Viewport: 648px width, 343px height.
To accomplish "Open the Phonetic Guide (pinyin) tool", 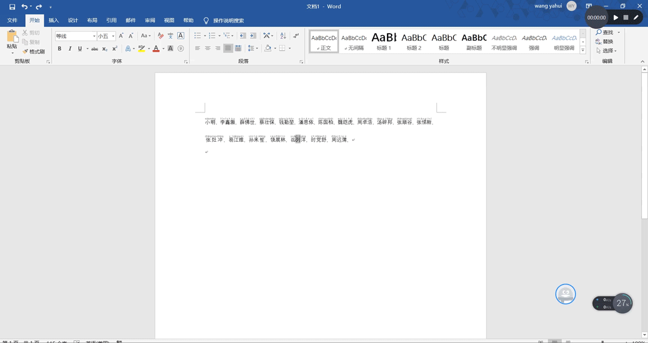I will tap(170, 36).
